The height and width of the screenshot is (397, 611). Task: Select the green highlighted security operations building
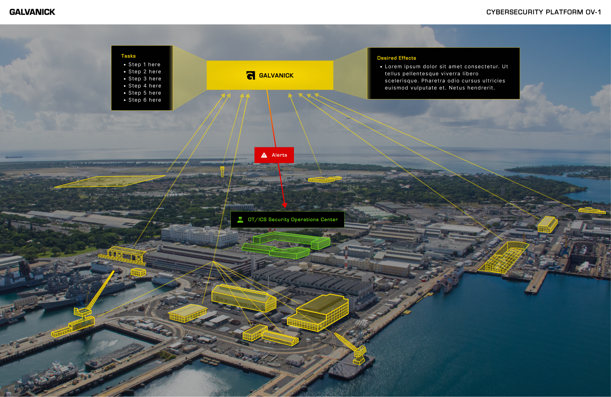[x=286, y=245]
